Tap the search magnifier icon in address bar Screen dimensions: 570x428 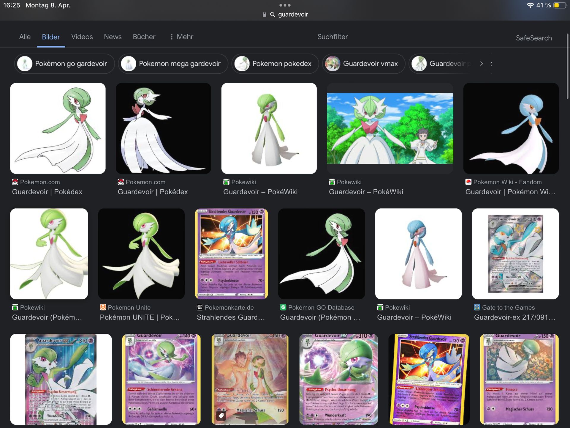click(272, 15)
